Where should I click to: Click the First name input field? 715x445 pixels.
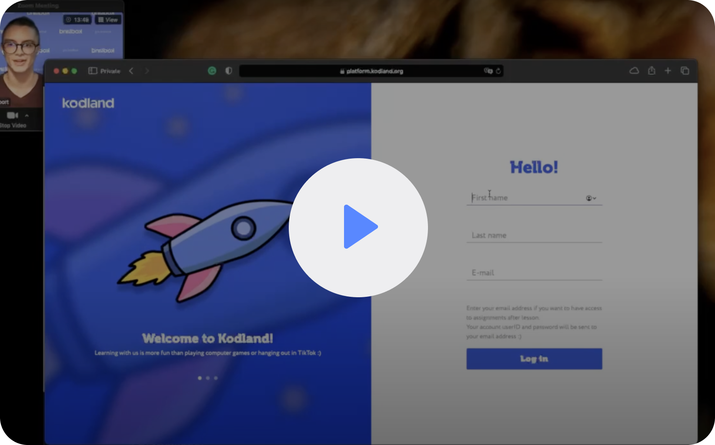point(534,198)
